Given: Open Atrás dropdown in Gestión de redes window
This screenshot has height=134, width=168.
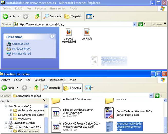Looking at the screenshot, I should pos(17,88).
